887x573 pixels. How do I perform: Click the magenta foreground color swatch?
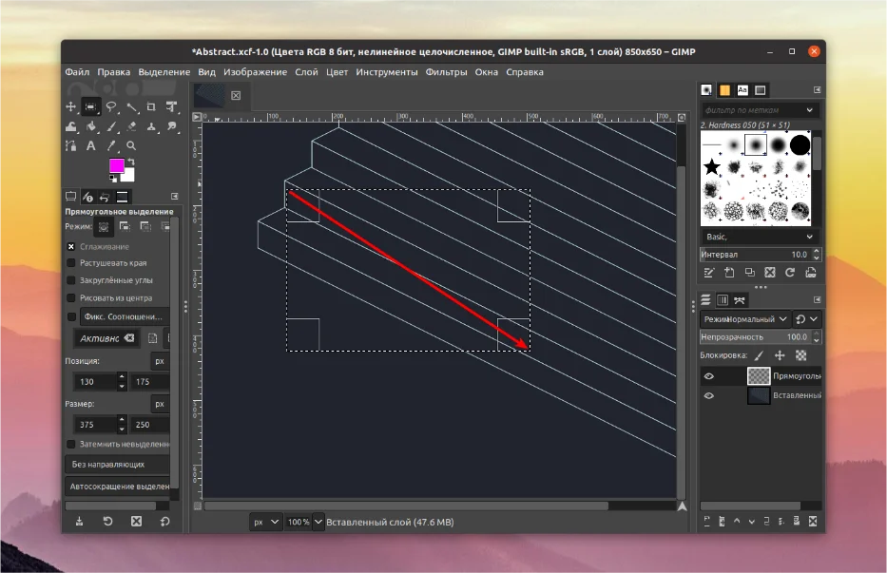coord(116,166)
